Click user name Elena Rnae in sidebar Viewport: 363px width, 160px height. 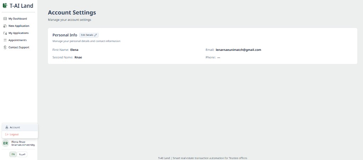18,142
